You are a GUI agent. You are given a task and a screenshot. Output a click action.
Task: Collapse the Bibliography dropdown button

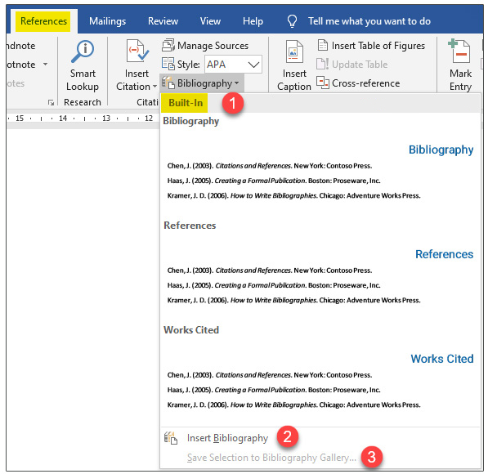tap(201, 83)
